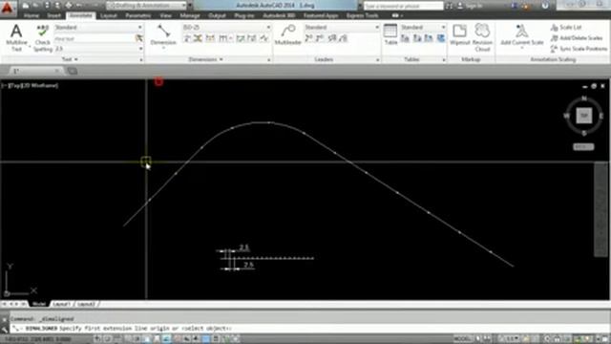Open the Express Tools ribbon tab
The height and width of the screenshot is (344, 611).
363,15
